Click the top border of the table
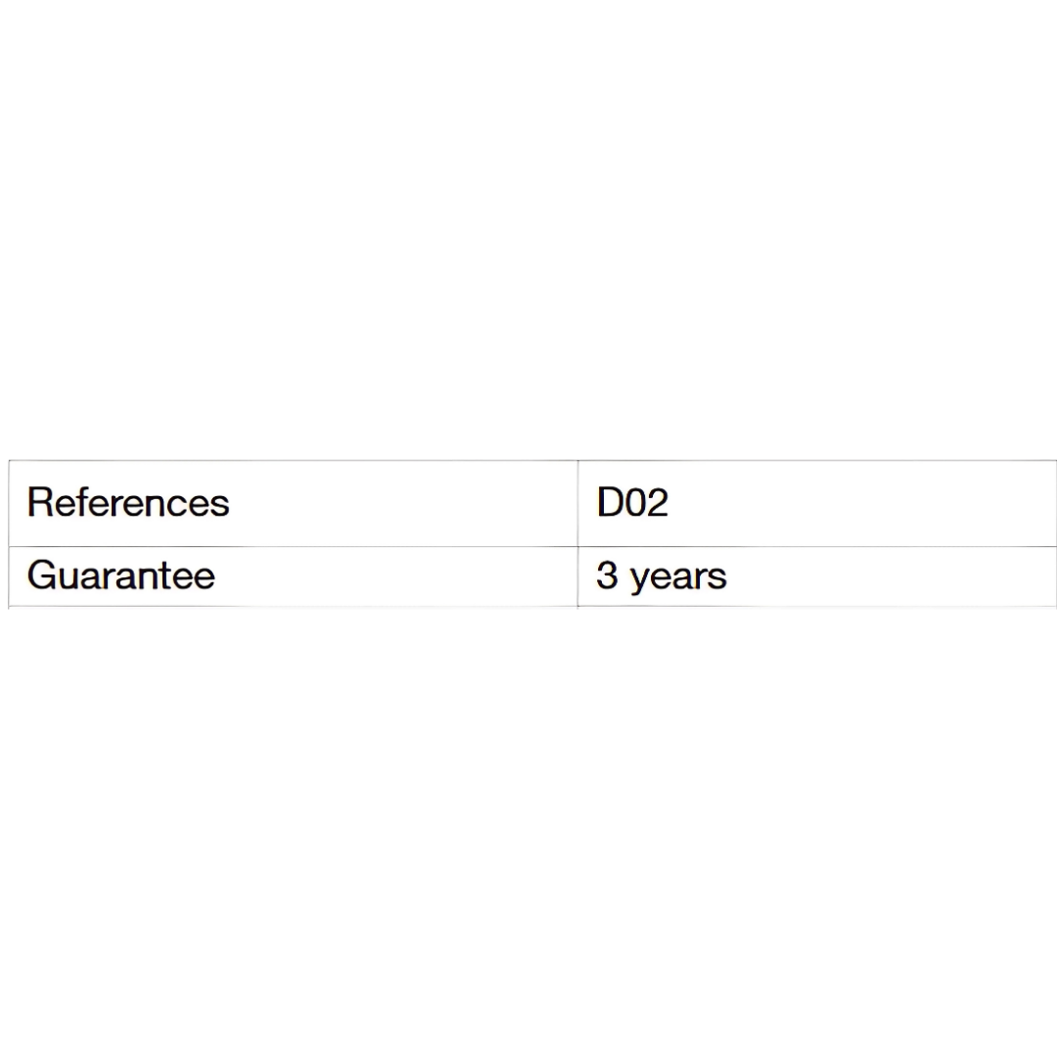1057x1057 pixels. tap(532, 460)
